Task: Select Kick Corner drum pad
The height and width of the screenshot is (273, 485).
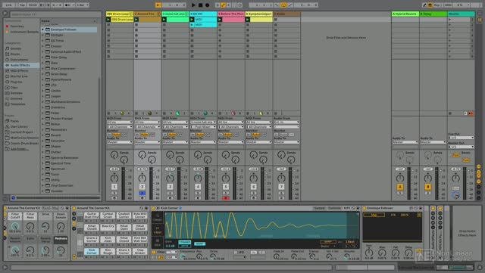Action: click(x=92, y=252)
